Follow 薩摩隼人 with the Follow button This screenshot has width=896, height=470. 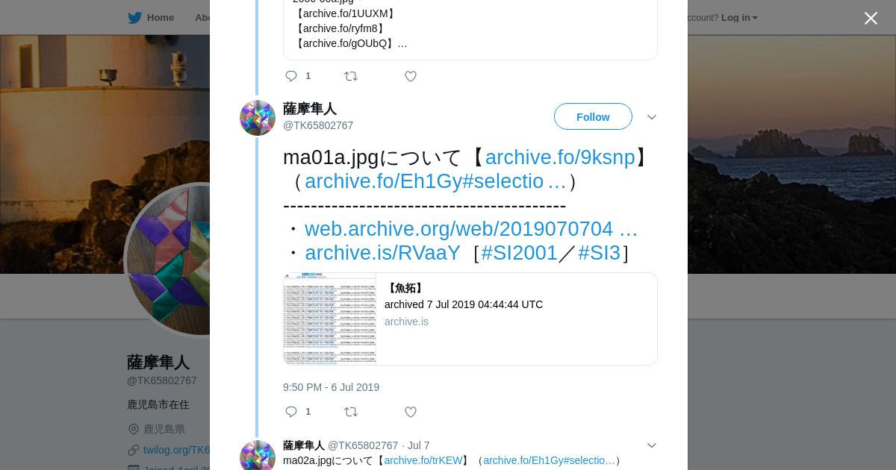coord(593,116)
